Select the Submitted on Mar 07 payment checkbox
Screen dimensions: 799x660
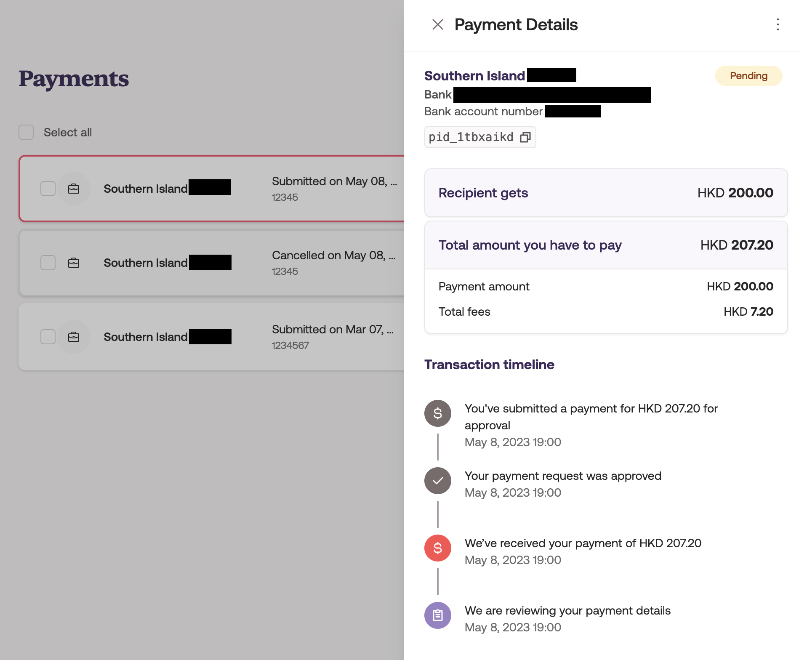[48, 337]
